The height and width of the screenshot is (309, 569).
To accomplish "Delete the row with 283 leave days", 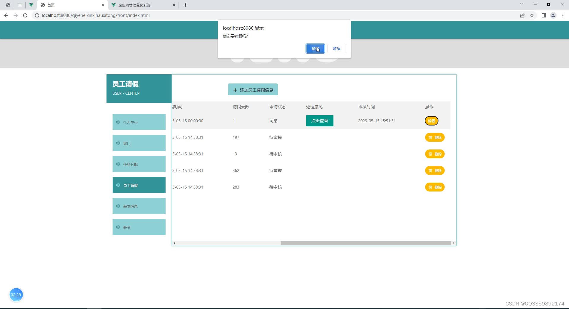I will (x=435, y=187).
